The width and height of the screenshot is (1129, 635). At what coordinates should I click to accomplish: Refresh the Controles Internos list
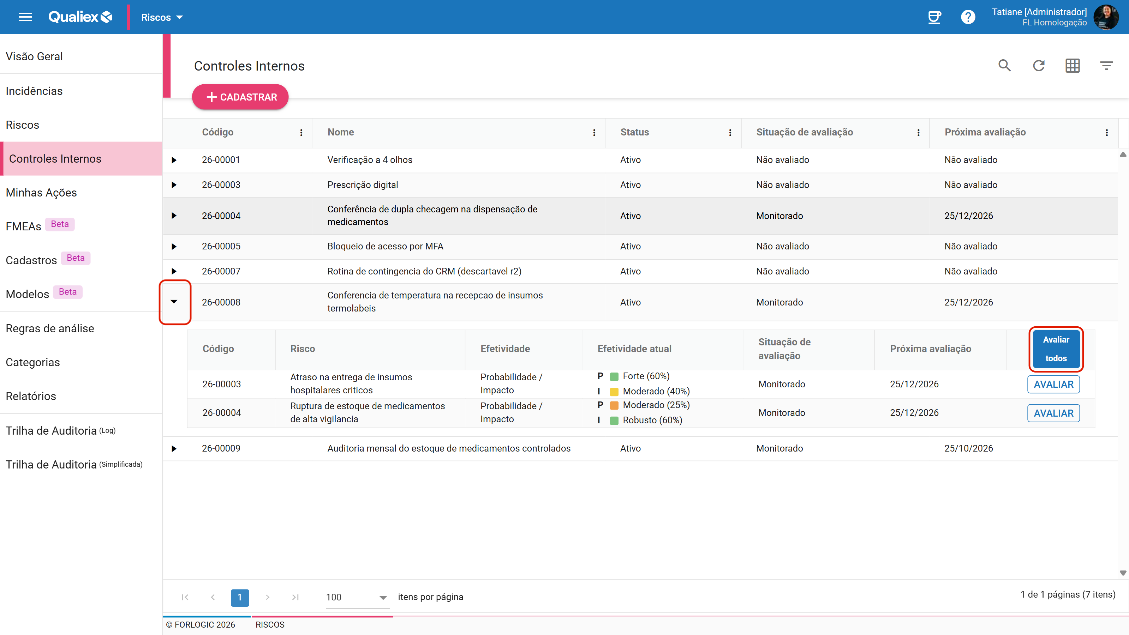(1039, 66)
